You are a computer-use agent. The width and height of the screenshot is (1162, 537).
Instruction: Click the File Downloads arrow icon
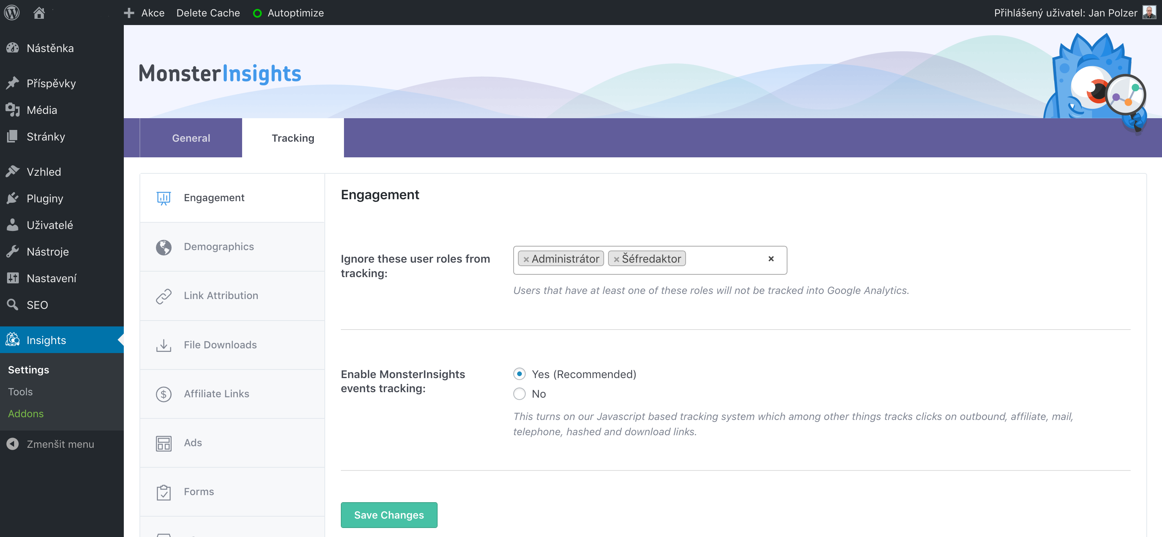click(163, 345)
